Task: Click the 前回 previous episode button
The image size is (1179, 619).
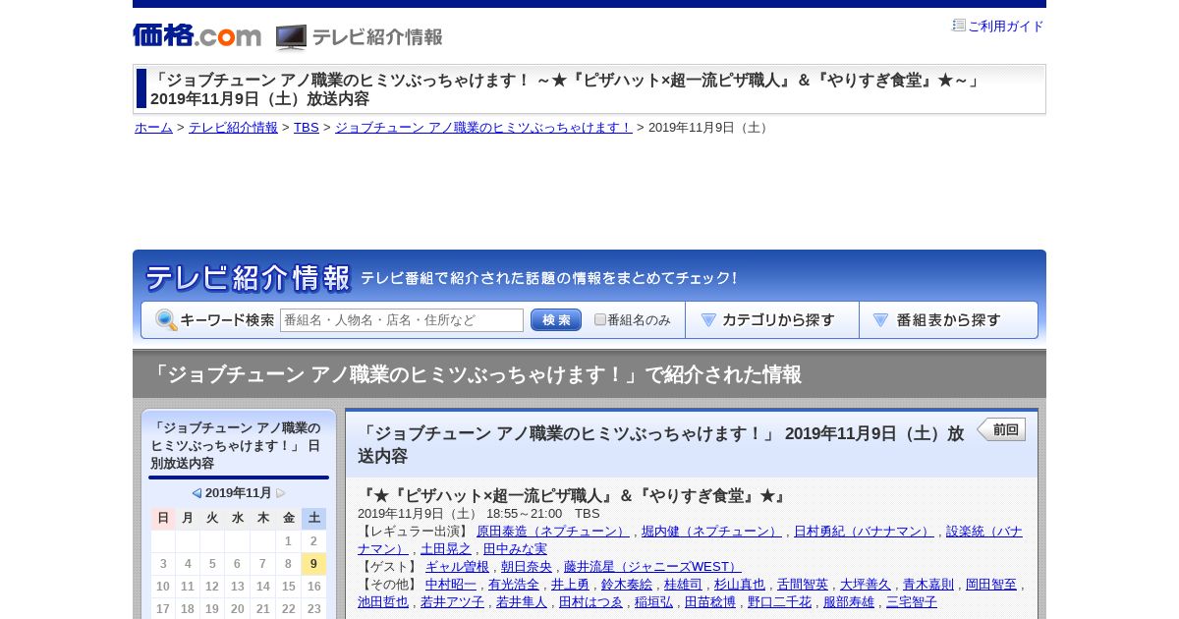Action: click(x=1001, y=429)
